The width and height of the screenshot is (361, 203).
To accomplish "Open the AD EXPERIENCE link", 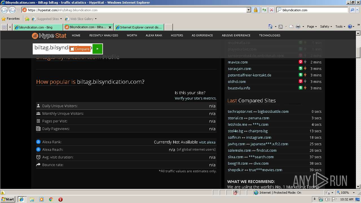I will point(202,35).
